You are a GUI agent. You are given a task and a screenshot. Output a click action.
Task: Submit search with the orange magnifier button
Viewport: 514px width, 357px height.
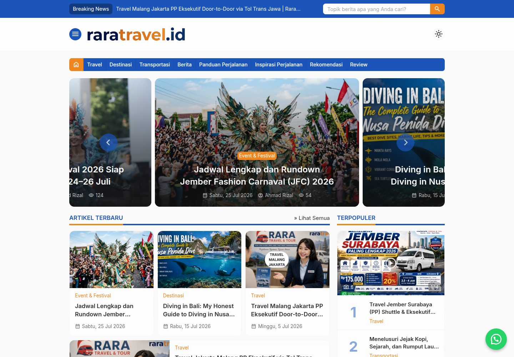coord(437,9)
